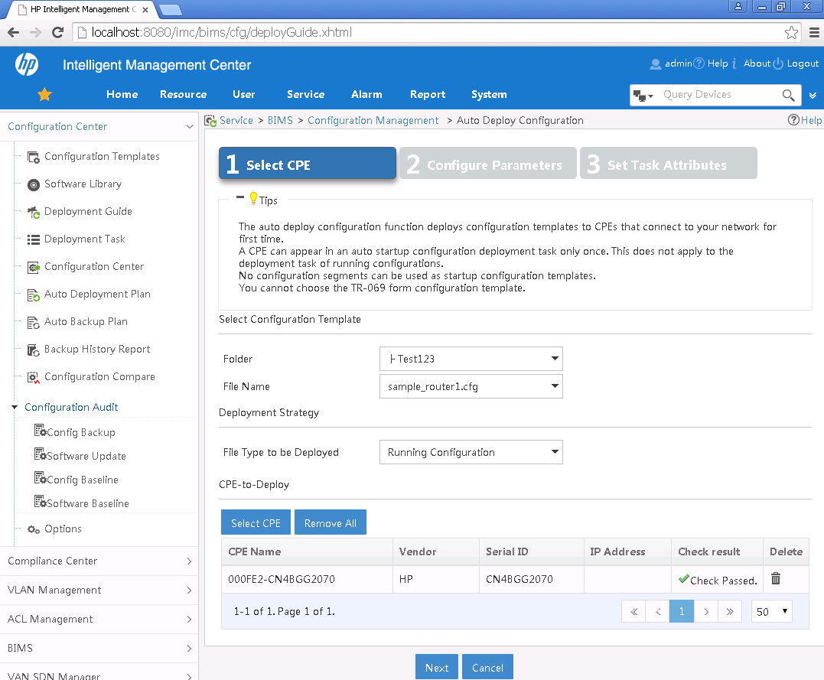
Task: Click the Configuration Compare icon
Action: (x=34, y=377)
